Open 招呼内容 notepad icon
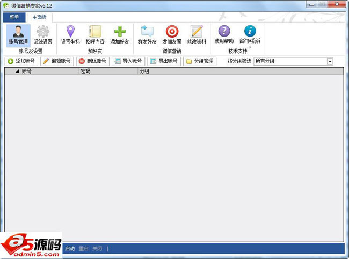 tap(95, 35)
